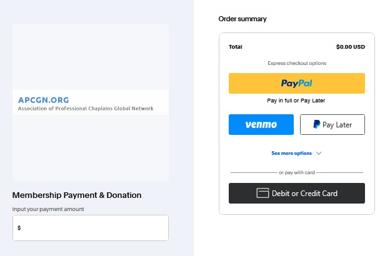Click the APCGN.ORG blue title text
Image resolution: width=385 pixels, height=256 pixels.
[x=44, y=99]
